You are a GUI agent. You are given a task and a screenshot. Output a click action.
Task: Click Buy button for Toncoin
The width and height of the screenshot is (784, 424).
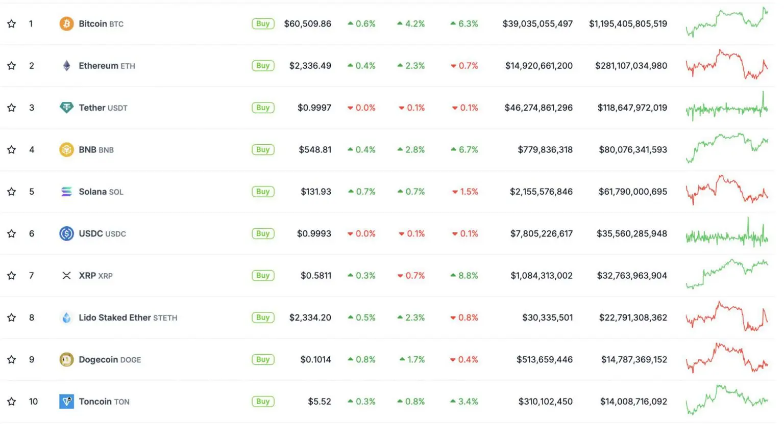[263, 402]
